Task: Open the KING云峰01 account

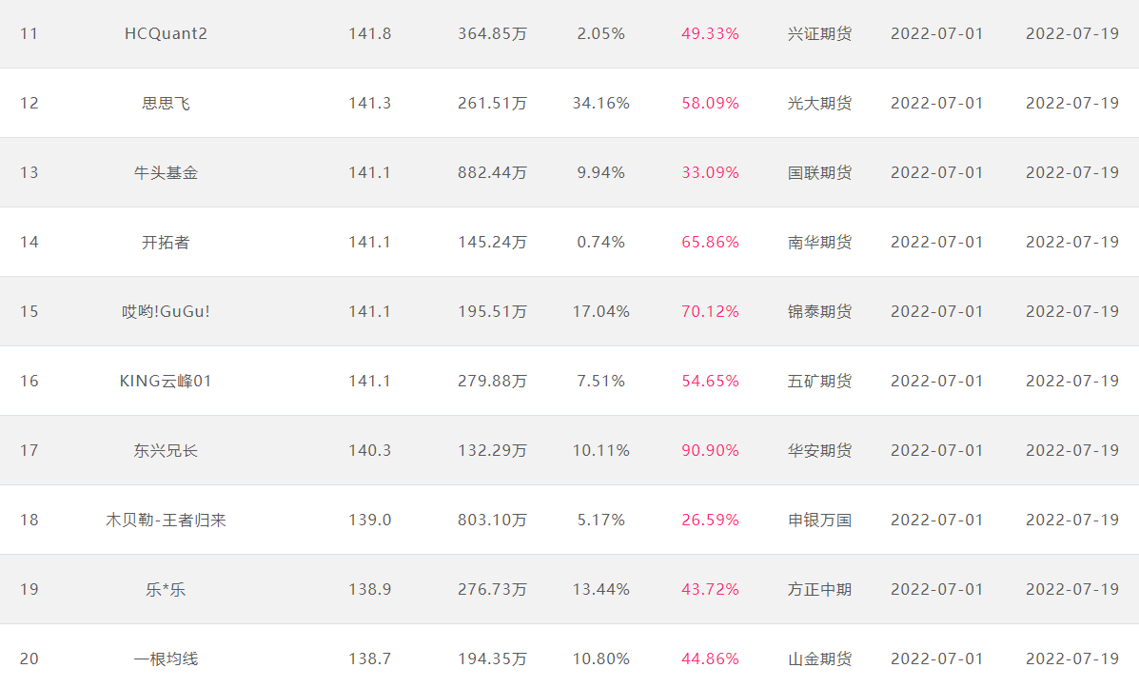Action: coord(166,381)
